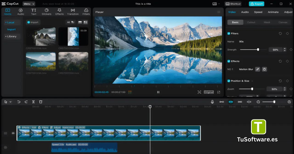Open the Filters tab in top toolbar

click(86, 12)
